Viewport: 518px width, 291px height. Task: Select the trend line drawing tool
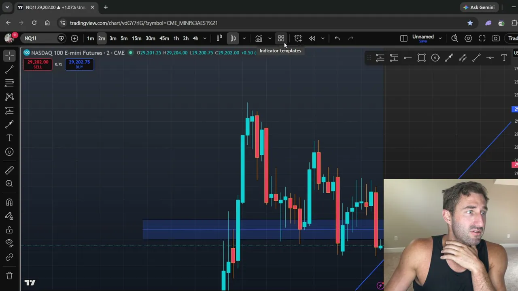click(9, 70)
